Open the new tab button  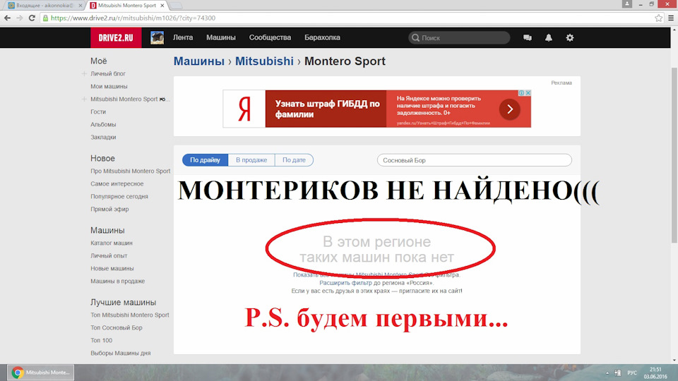point(175,6)
